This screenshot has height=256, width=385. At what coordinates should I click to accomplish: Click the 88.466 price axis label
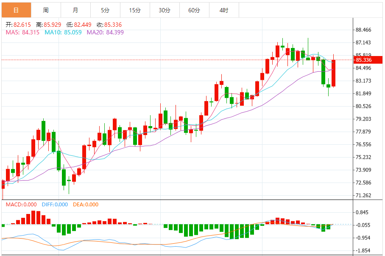(x=363, y=30)
